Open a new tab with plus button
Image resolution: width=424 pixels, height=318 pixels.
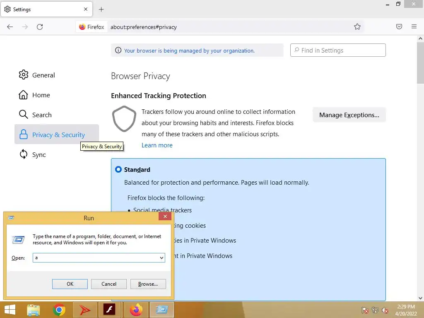(x=101, y=10)
